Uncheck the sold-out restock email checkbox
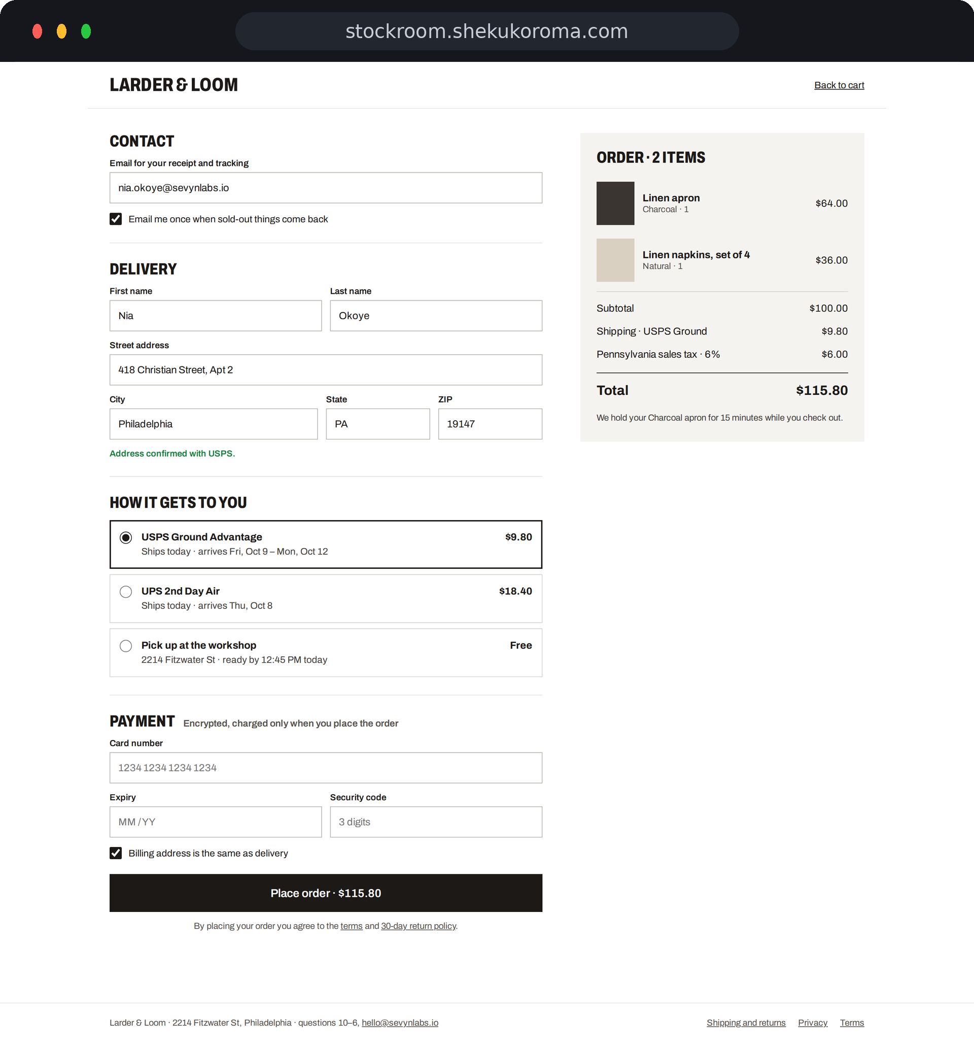 [116, 219]
